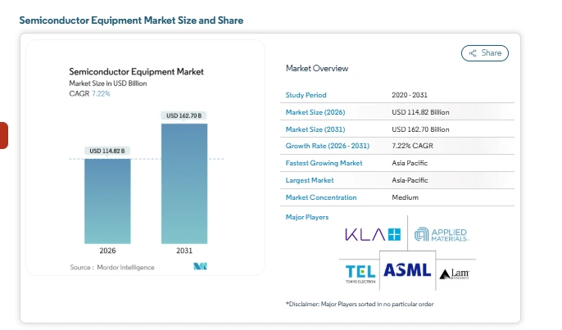The image size is (562, 330).
Task: Click the USD 162.70 B data label
Action: tap(184, 115)
